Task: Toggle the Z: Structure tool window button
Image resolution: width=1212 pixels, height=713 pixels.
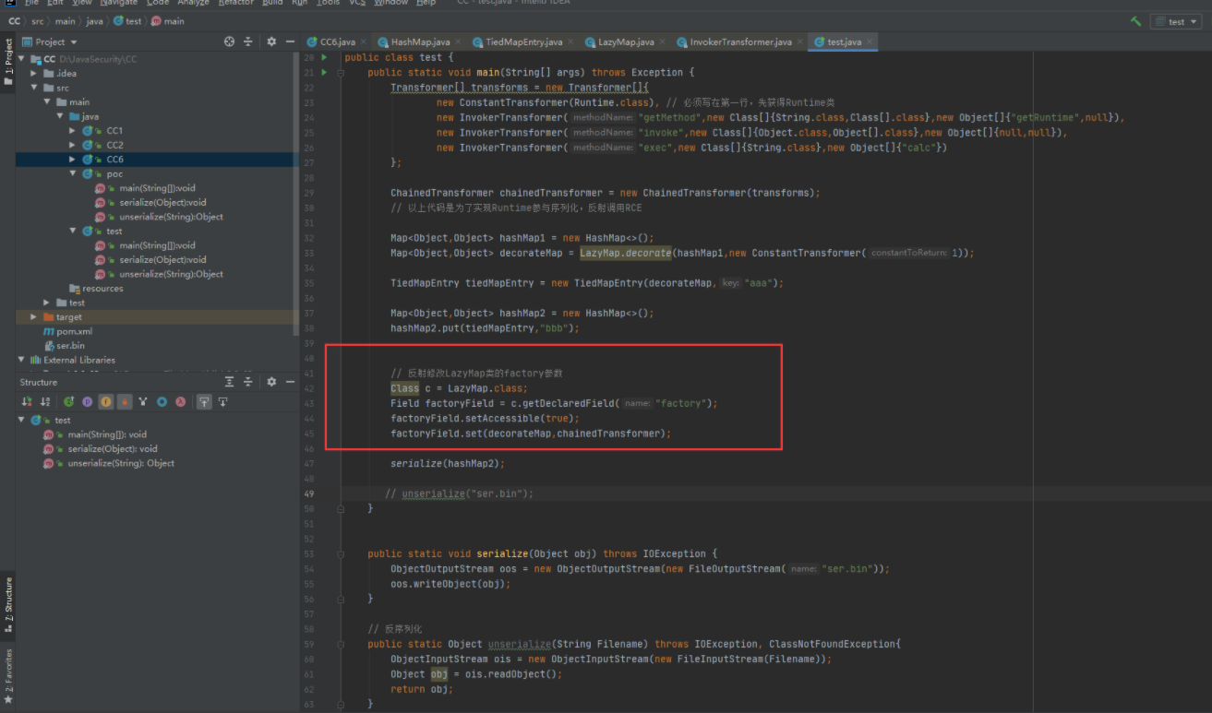Action: 7,605
